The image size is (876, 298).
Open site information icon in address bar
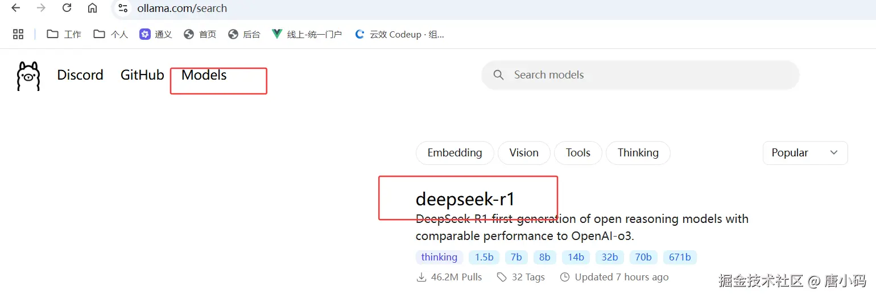(123, 8)
